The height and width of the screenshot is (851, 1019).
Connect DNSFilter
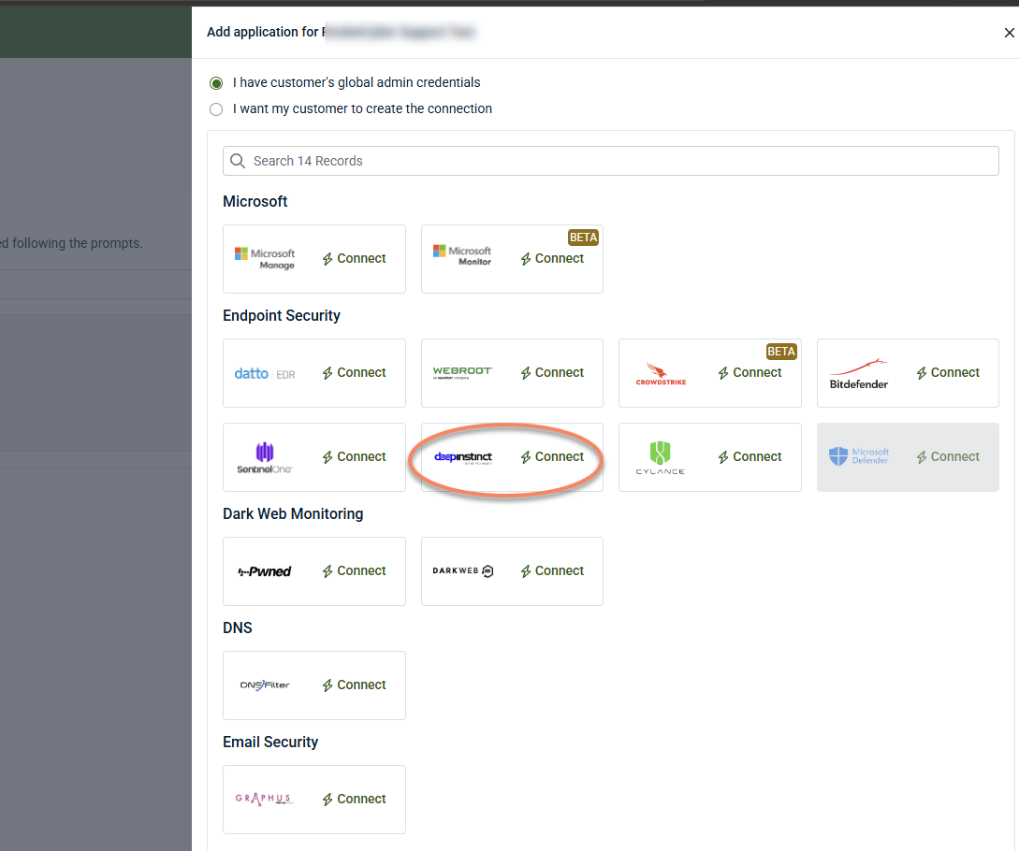355,685
